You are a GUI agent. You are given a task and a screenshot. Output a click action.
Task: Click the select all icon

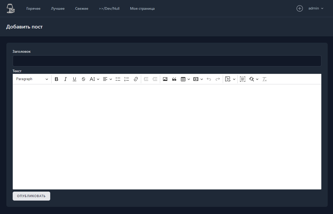(x=243, y=79)
